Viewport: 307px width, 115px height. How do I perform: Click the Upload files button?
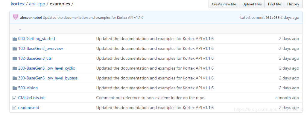coord(252,4)
